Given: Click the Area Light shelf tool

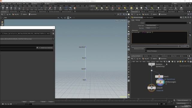Looking at the screenshot, I should (107, 9).
